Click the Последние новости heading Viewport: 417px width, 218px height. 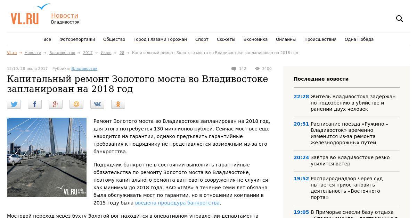pos(321,79)
